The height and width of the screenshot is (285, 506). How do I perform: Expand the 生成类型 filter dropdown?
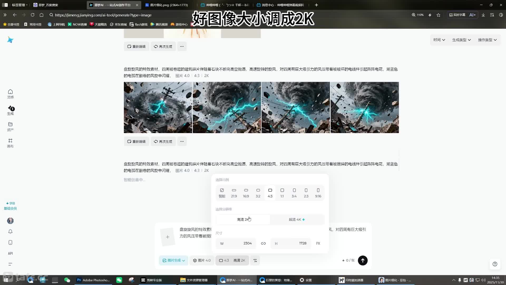(x=461, y=40)
